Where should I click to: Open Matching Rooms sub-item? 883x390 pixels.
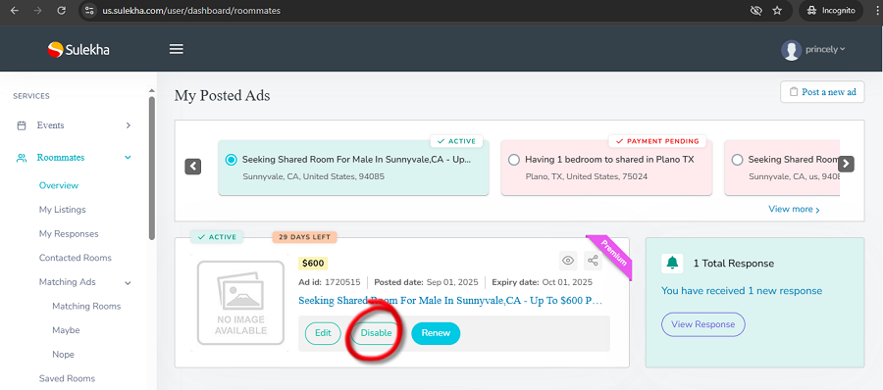[86, 306]
